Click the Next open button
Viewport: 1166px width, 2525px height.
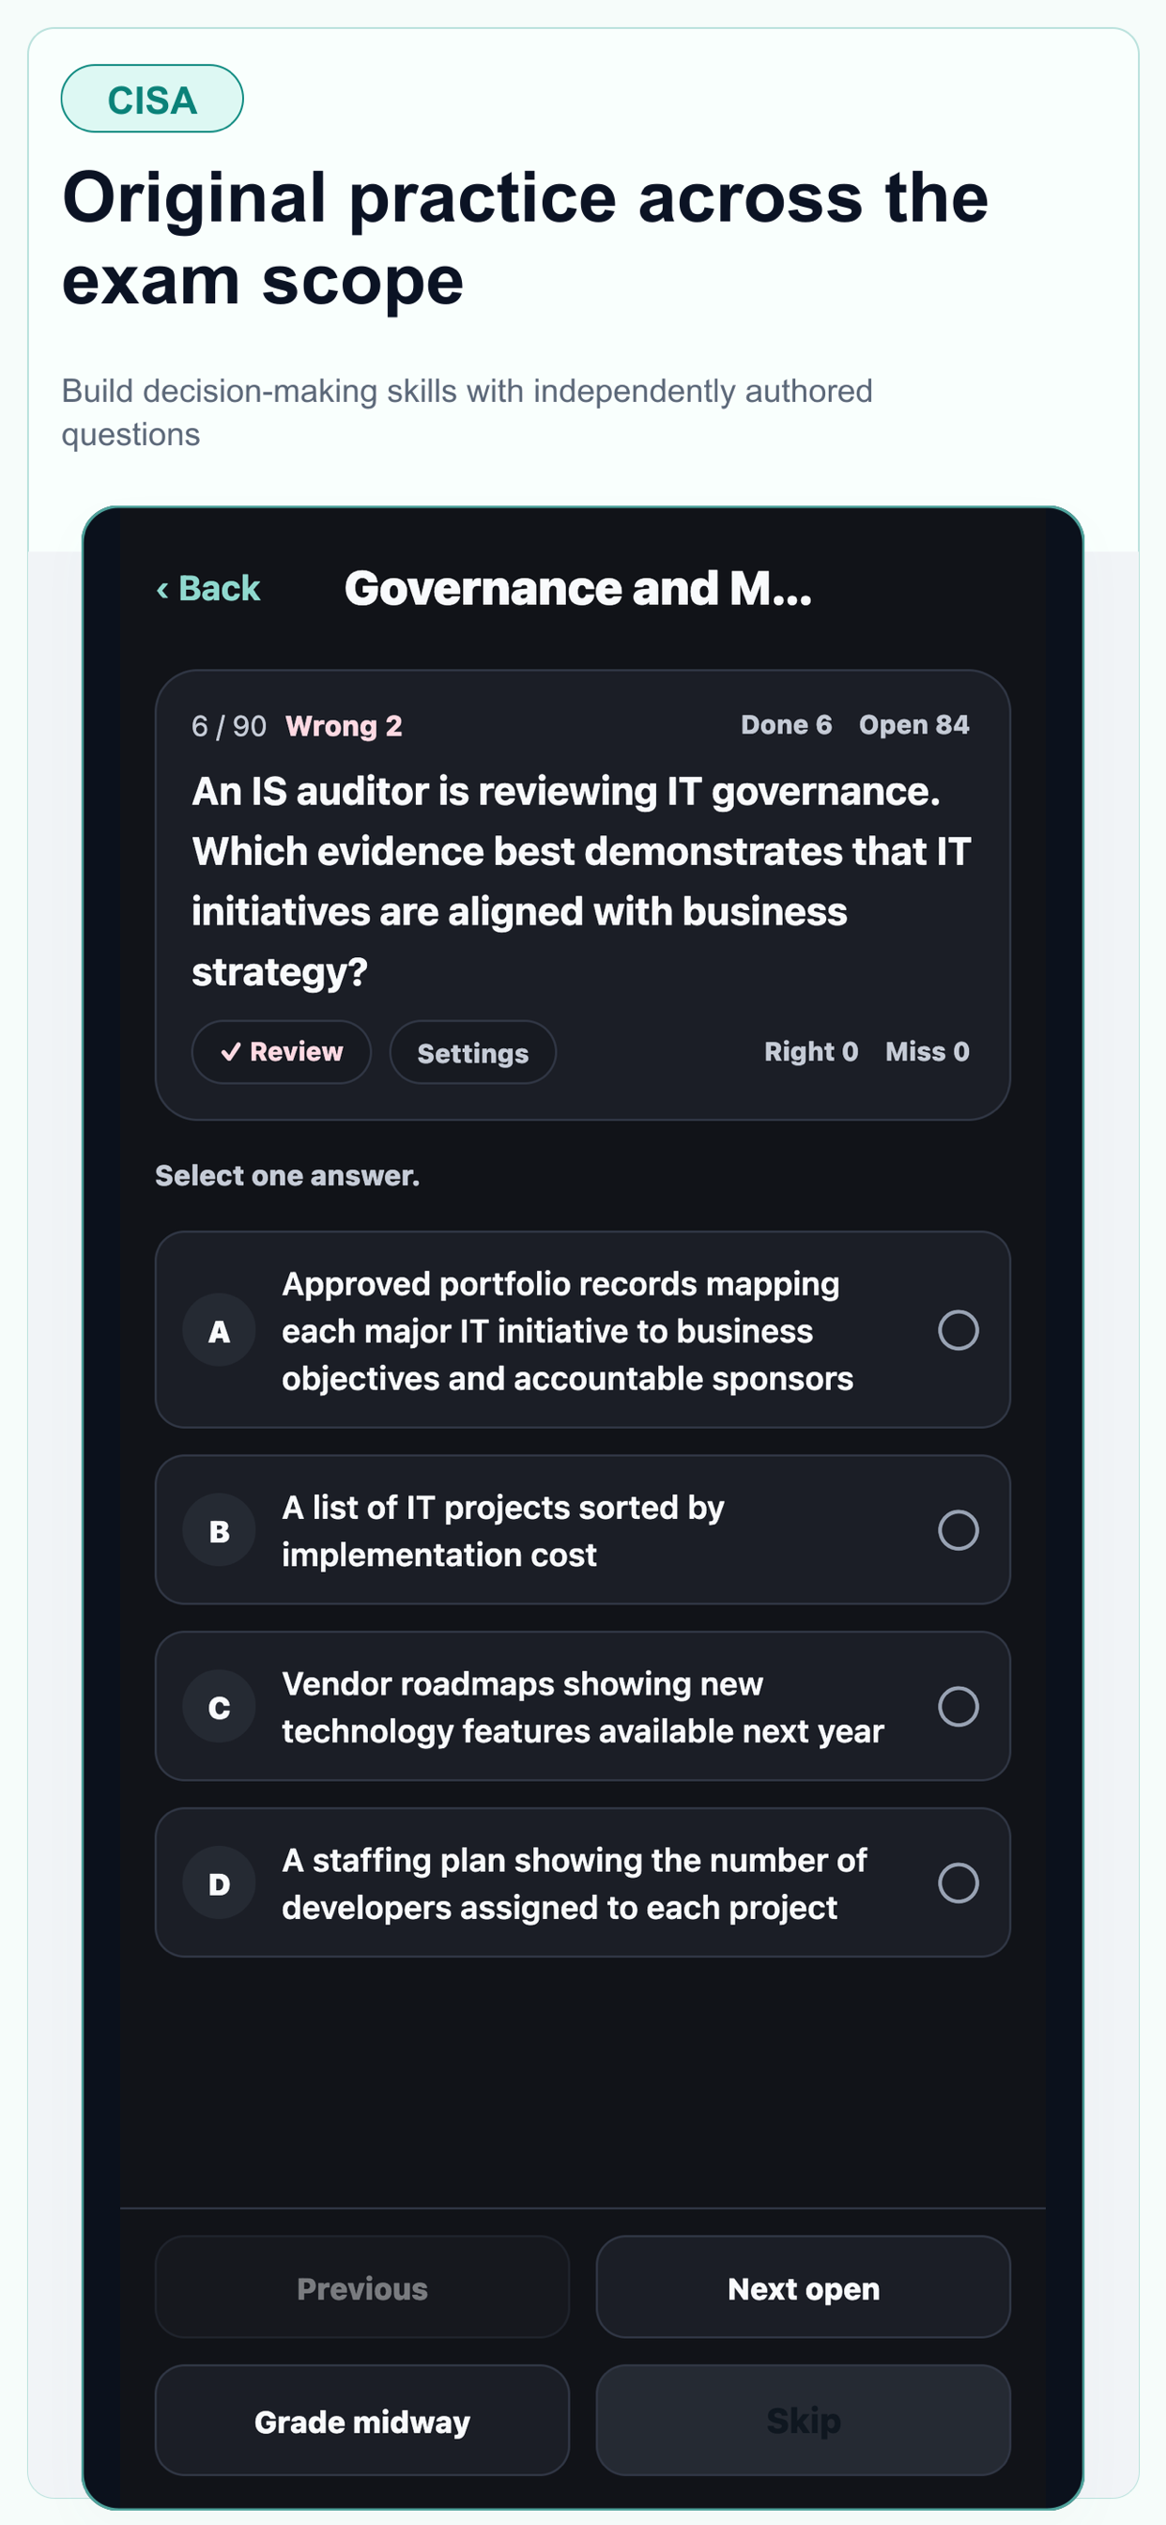tap(804, 2286)
